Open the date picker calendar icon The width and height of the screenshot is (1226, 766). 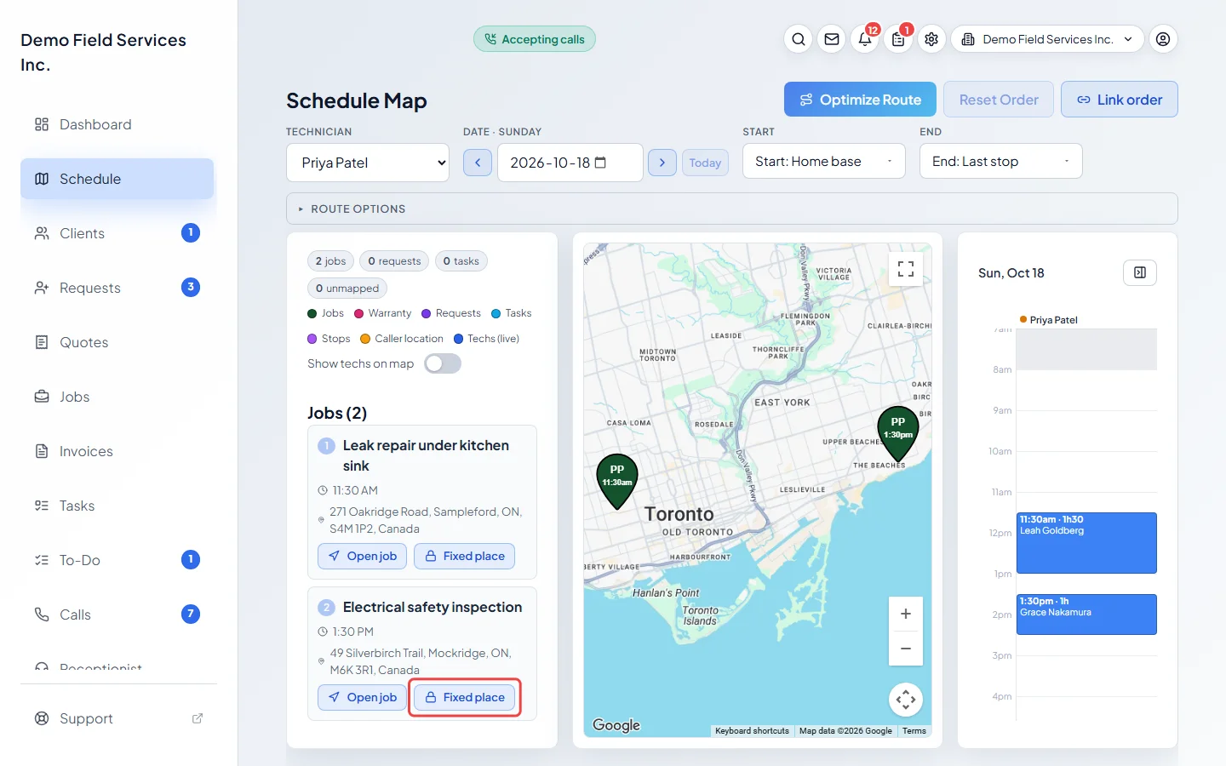pos(600,163)
